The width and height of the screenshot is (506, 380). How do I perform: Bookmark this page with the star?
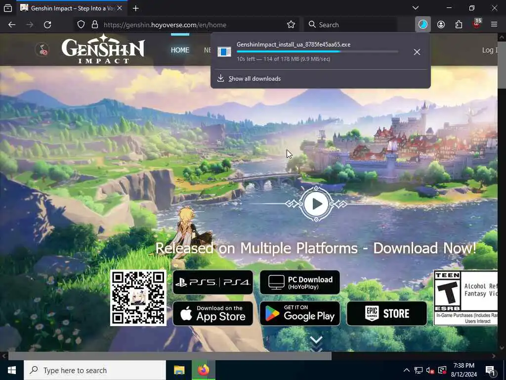pos(291,25)
